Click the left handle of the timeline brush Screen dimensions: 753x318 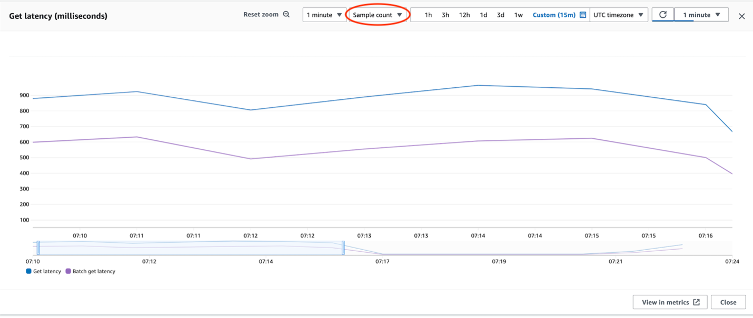coord(37,247)
